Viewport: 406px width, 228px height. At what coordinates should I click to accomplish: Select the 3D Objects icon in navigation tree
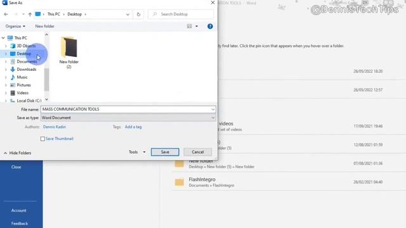pyautogui.click(x=13, y=46)
